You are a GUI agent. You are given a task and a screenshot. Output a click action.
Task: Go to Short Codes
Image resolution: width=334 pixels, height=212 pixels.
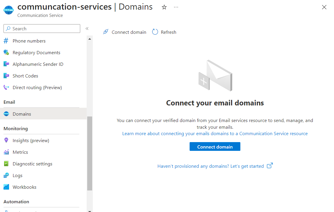pos(25,76)
